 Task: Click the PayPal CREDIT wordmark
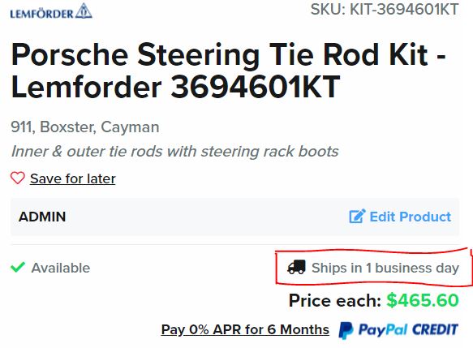(x=408, y=329)
